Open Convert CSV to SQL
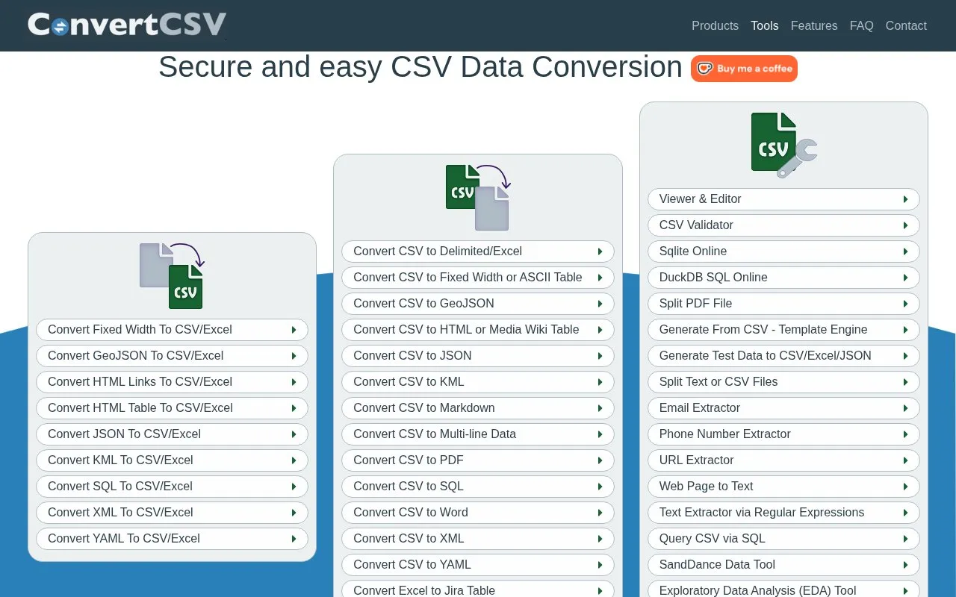Viewport: 956px width, 597px height. [478, 487]
